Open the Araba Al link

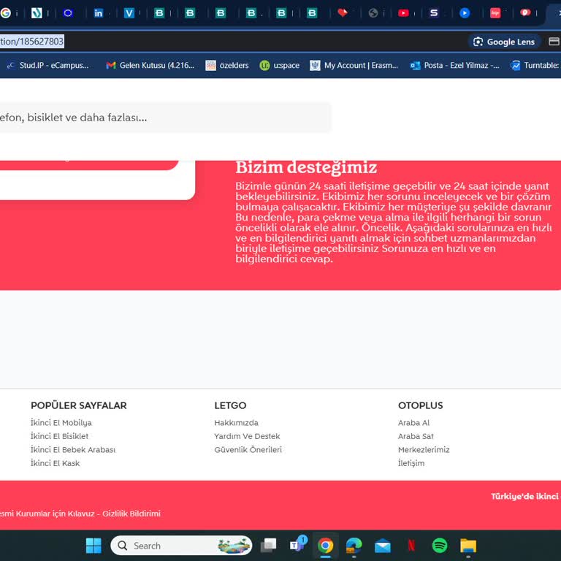click(x=413, y=422)
